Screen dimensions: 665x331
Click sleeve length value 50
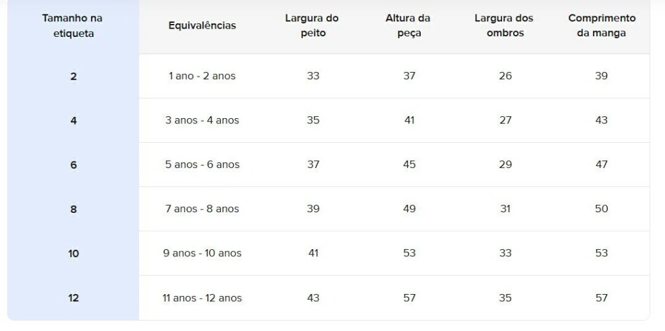tap(601, 209)
